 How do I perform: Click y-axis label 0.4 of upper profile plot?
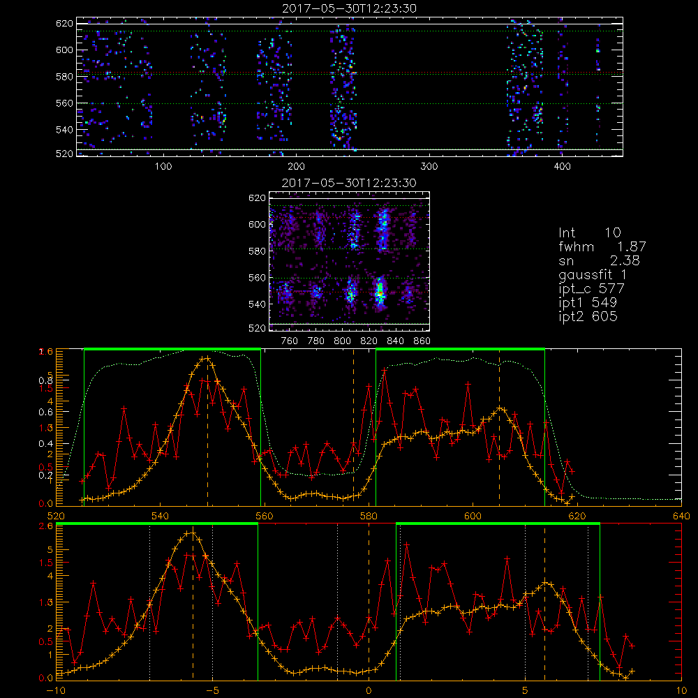click(x=45, y=443)
